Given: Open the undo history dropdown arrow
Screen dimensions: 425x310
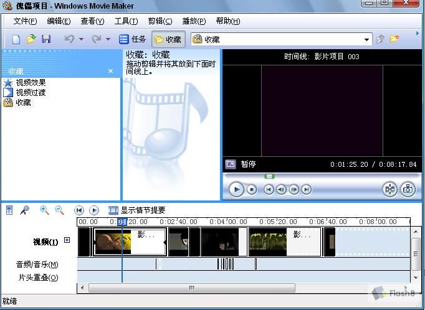Looking at the screenshot, I should pos(81,39).
